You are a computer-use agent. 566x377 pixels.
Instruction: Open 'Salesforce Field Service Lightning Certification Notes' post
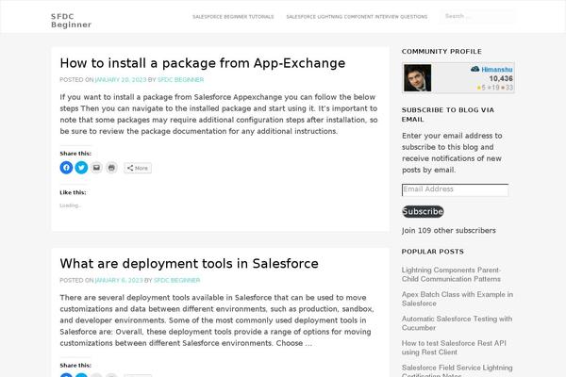tap(457, 370)
